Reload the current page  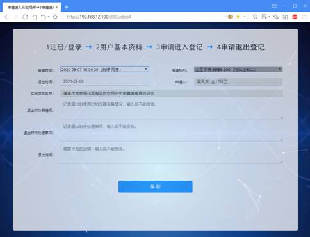coord(25,17)
